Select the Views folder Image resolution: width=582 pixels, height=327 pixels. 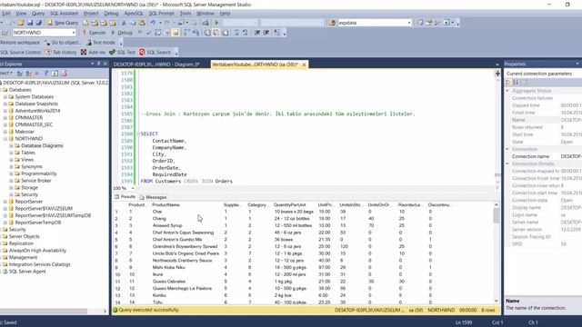click(27, 160)
